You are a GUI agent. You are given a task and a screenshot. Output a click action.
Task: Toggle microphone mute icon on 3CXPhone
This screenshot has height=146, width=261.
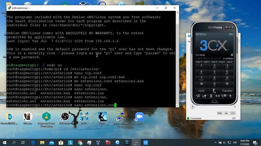tap(230, 96)
